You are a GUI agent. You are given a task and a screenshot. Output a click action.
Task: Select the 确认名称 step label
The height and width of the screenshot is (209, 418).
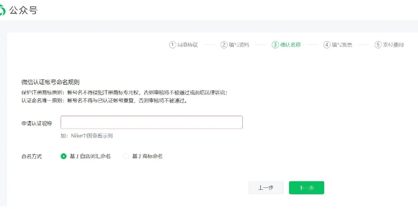point(290,45)
